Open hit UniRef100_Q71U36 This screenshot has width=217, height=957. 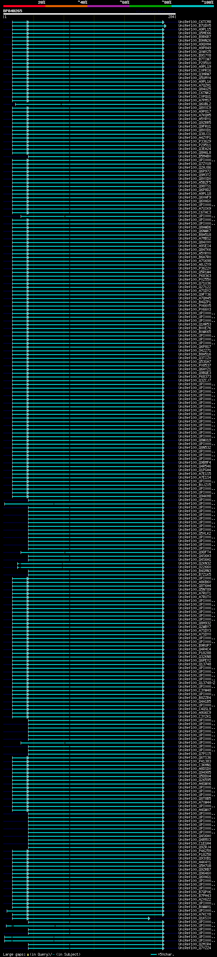[195, 283]
